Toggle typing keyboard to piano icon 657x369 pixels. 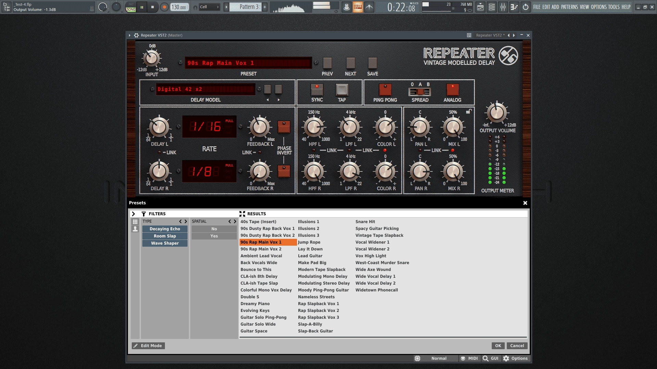click(x=358, y=7)
